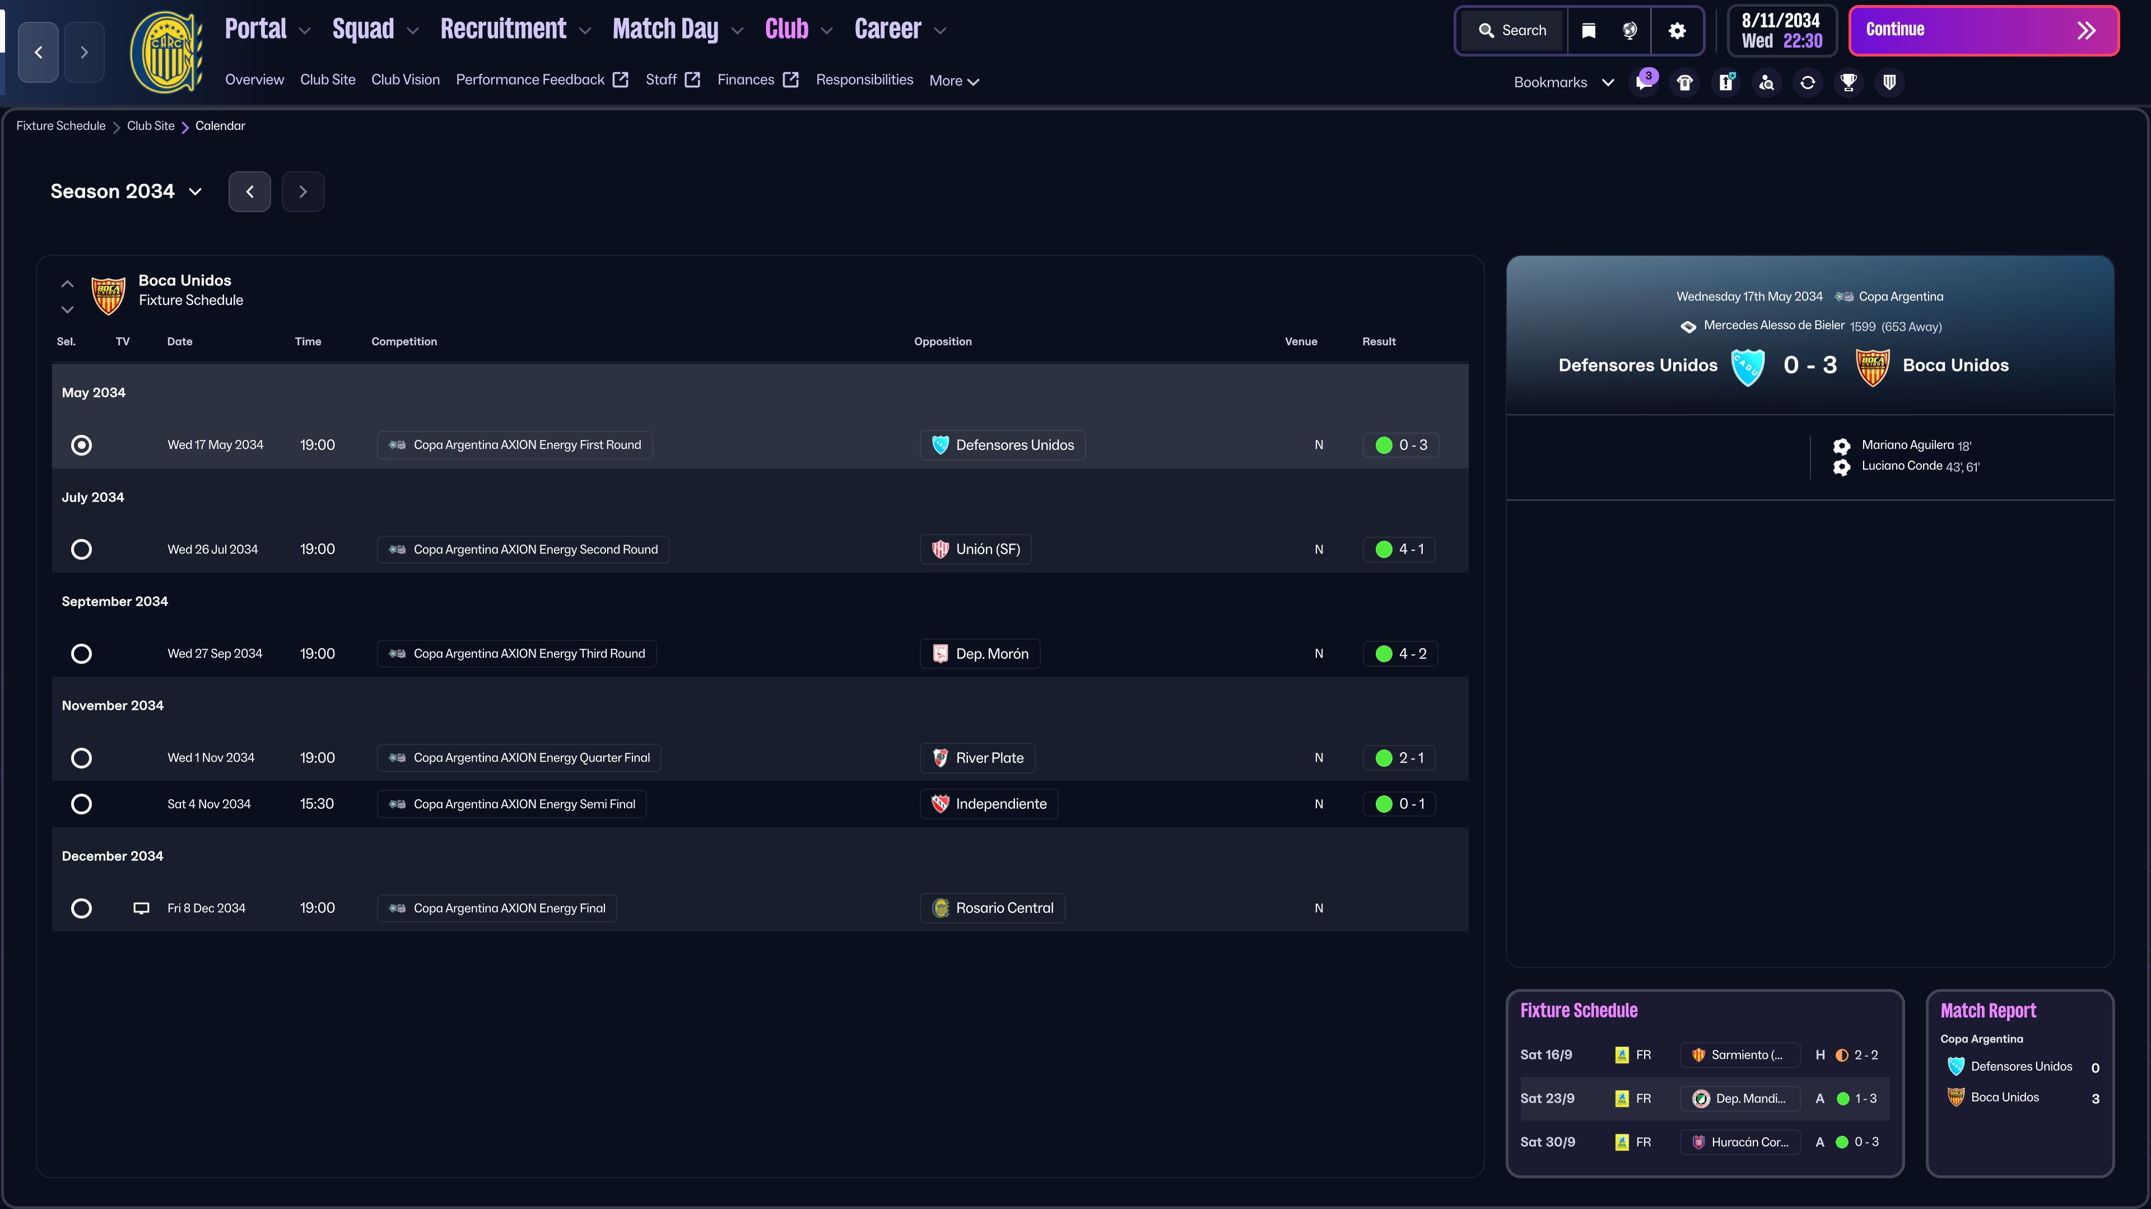The image size is (2151, 1209).
Task: Open the globe world icon
Action: [1629, 31]
